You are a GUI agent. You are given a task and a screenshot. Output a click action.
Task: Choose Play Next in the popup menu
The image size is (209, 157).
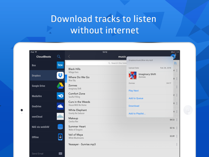pyautogui.click(x=134, y=91)
